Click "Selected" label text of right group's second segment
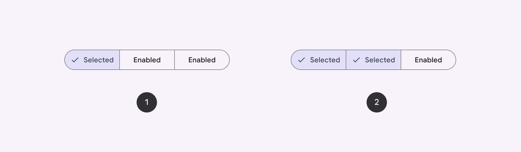521x152 pixels. pyautogui.click(x=380, y=60)
